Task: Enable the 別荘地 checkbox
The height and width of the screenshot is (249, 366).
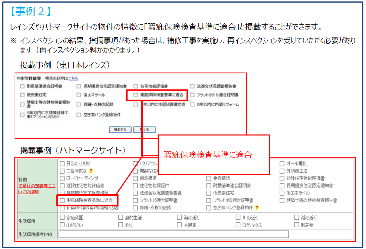Action: pos(297,225)
